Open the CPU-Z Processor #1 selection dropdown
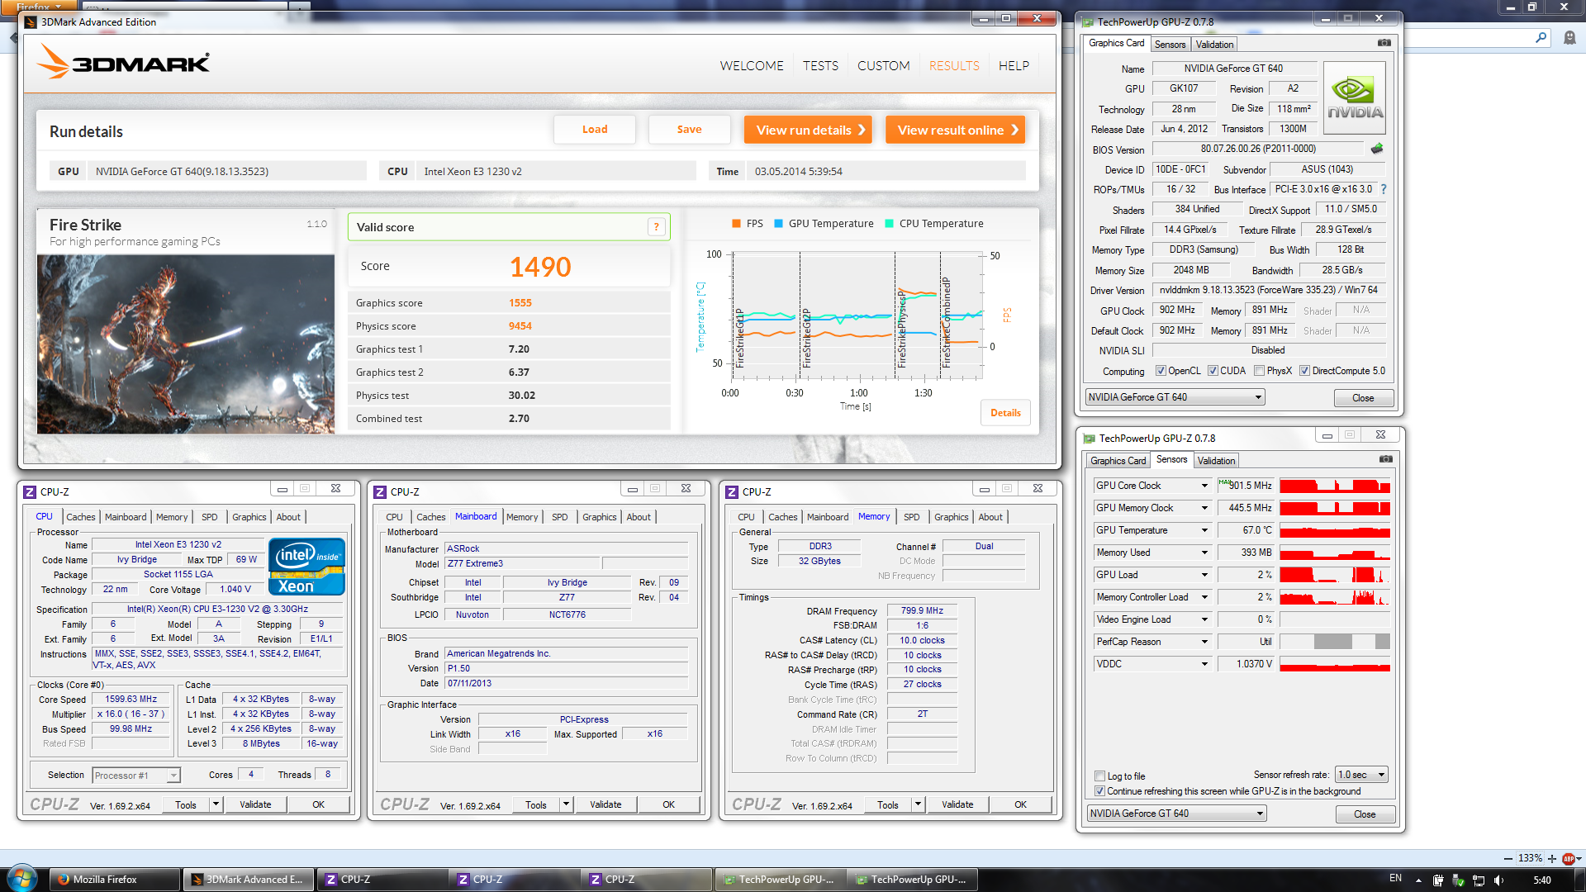The image size is (1586, 892). tap(173, 776)
